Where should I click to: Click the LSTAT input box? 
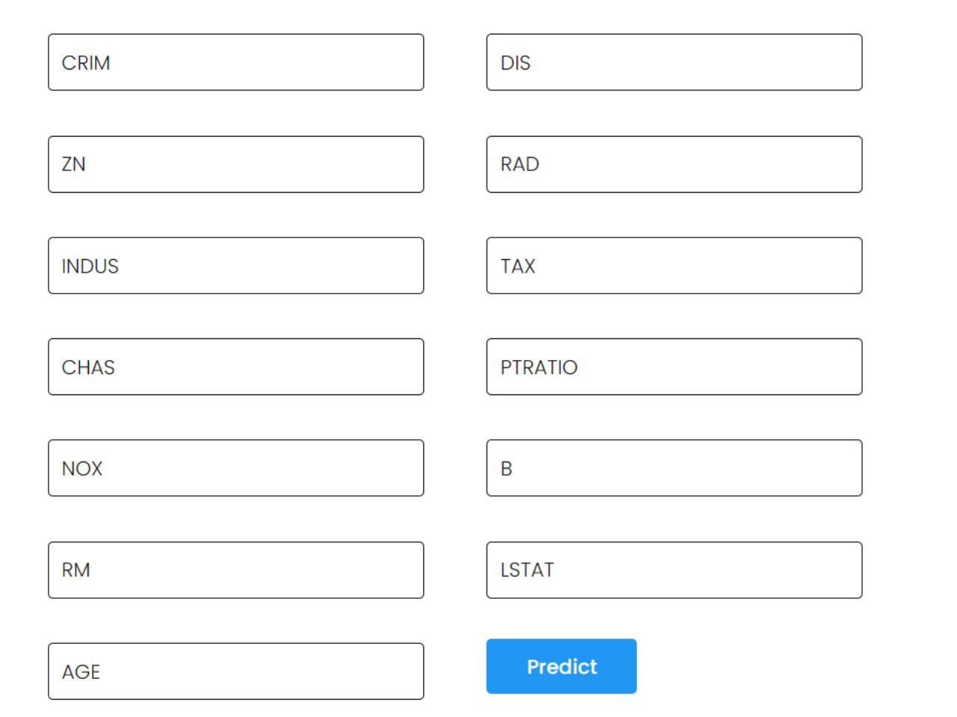coord(674,570)
